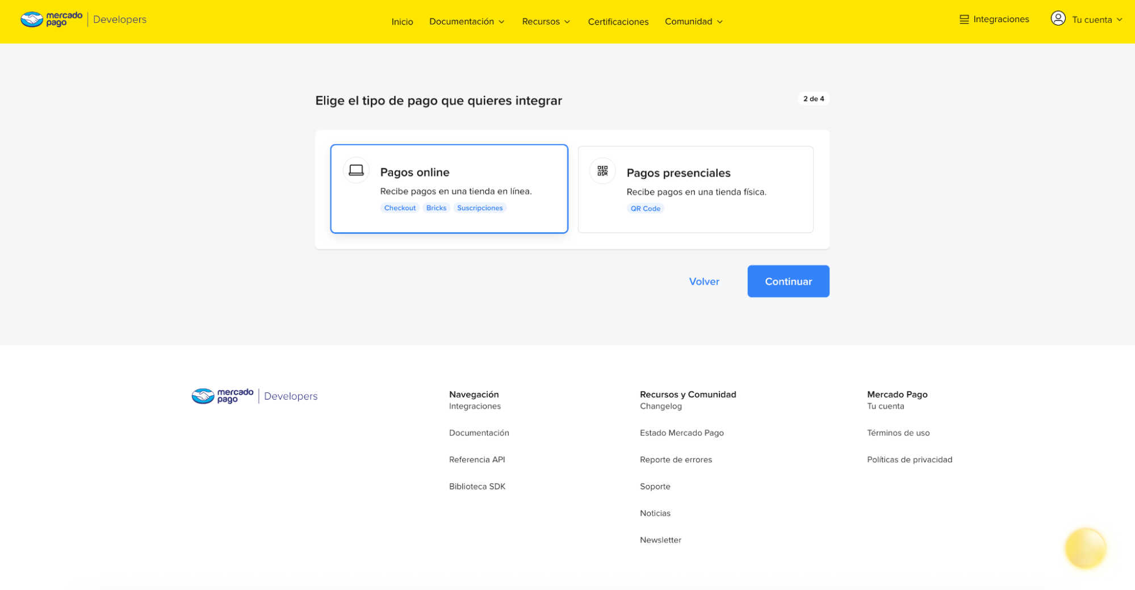Image resolution: width=1135 pixels, height=590 pixels.
Task: Click the Volver link
Action: [x=704, y=282]
